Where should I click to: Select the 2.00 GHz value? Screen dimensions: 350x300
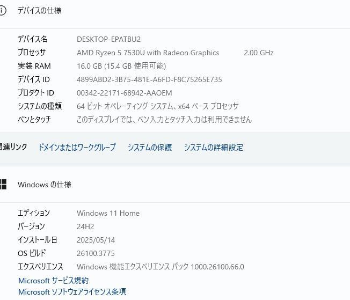click(259, 53)
